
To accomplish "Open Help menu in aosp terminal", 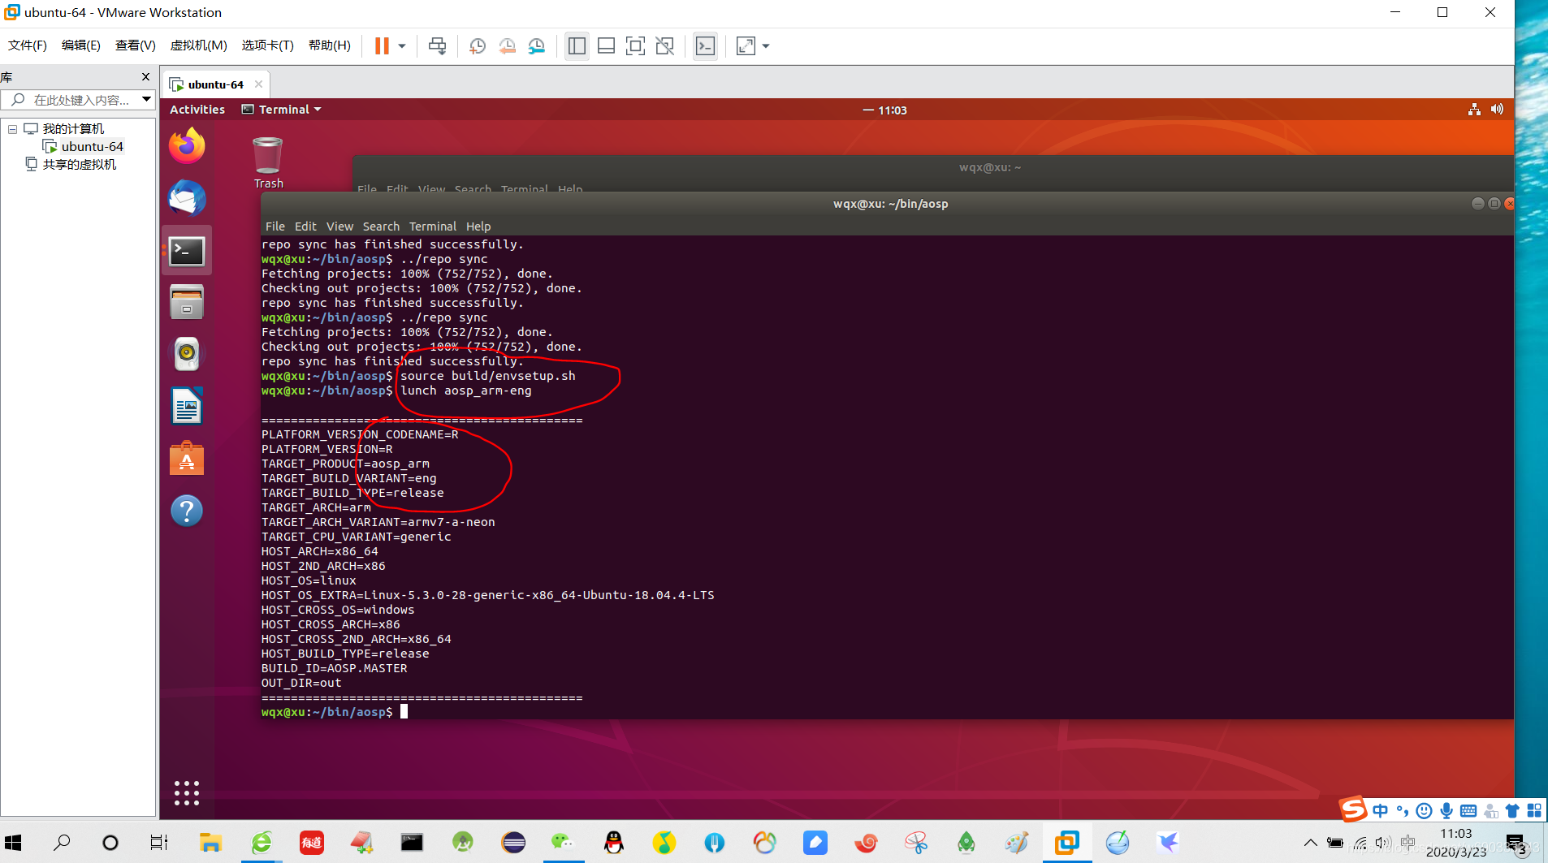I will point(478,227).
